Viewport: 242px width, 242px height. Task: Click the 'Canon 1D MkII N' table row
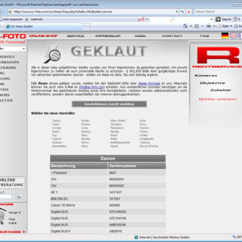pyautogui.click(x=108, y=205)
